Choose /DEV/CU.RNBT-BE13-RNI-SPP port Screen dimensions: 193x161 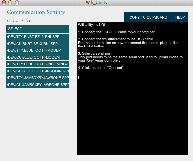point(37,44)
